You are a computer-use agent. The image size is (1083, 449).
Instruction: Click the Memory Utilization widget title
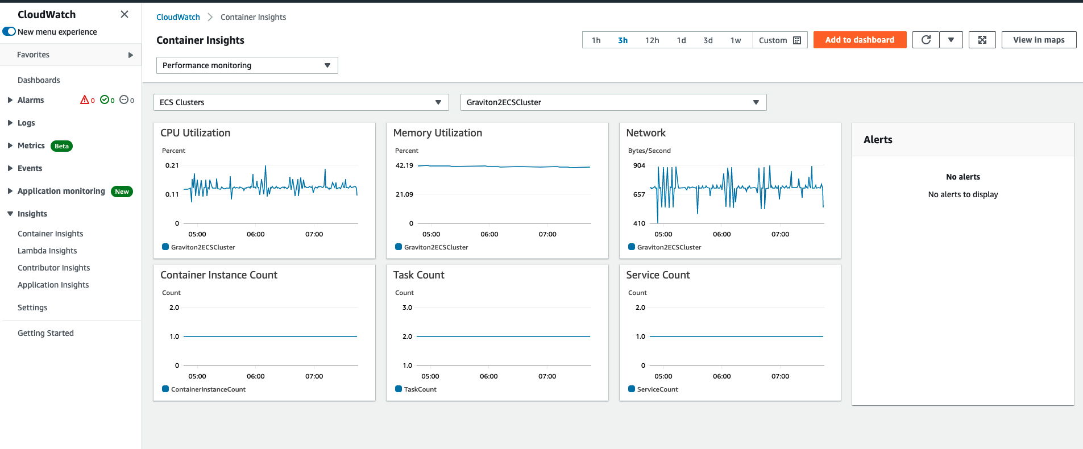(438, 133)
